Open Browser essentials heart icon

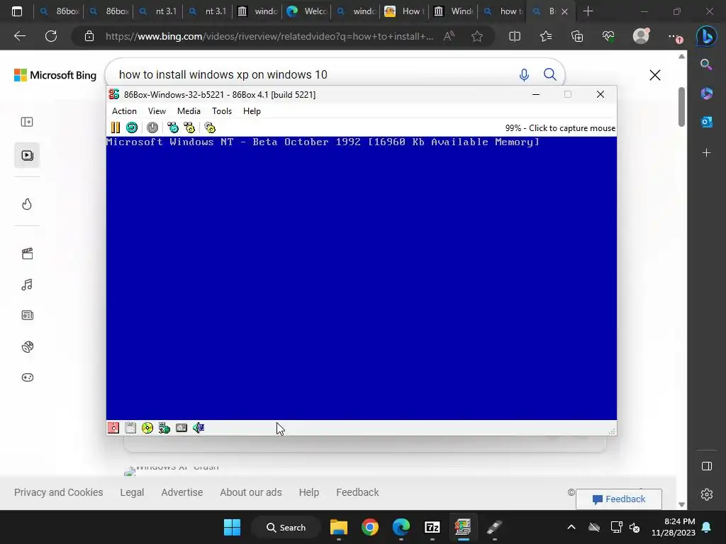tap(608, 36)
